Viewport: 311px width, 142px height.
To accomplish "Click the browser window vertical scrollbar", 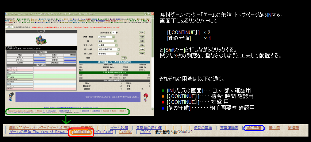I will [152, 63].
